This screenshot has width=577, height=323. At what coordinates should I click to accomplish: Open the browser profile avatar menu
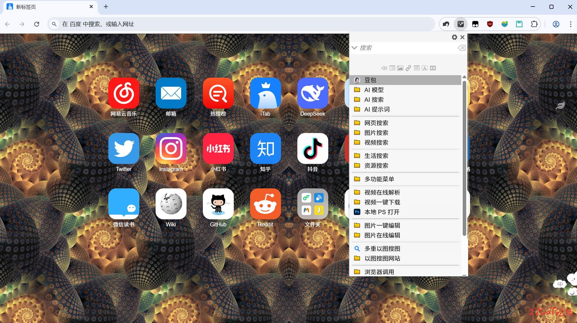556,24
